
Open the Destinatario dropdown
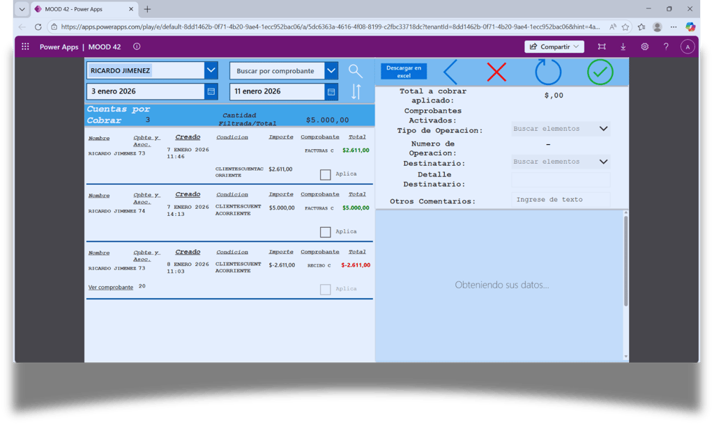click(561, 162)
